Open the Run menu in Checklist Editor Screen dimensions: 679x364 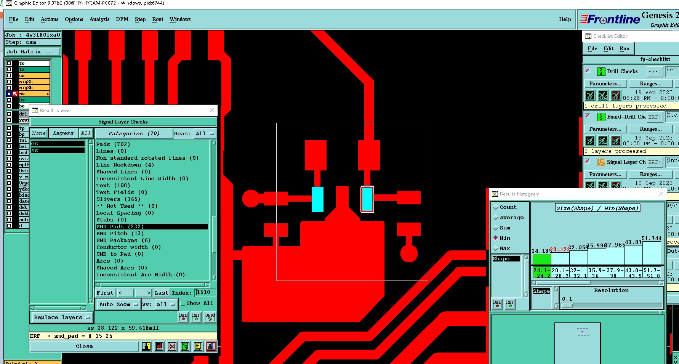pyautogui.click(x=625, y=48)
